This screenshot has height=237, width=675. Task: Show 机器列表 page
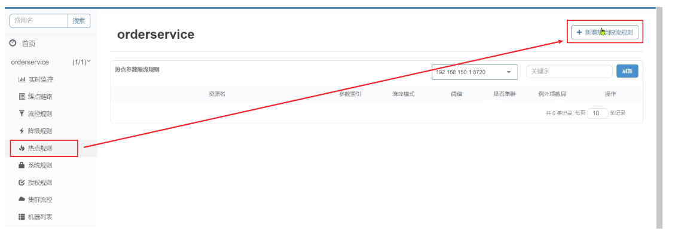pyautogui.click(x=41, y=217)
